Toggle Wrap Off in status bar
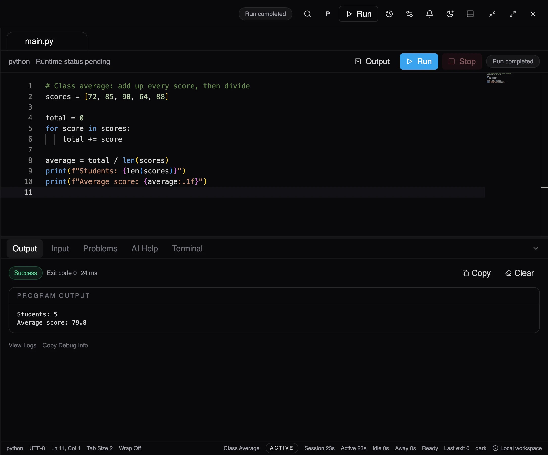548x455 pixels. [x=130, y=448]
